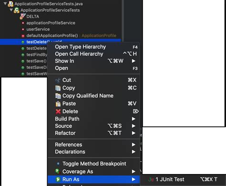The height and width of the screenshot is (186, 226).
Task: Collapse the ApplicationProfileServiceTests class node
Action: 11,10
